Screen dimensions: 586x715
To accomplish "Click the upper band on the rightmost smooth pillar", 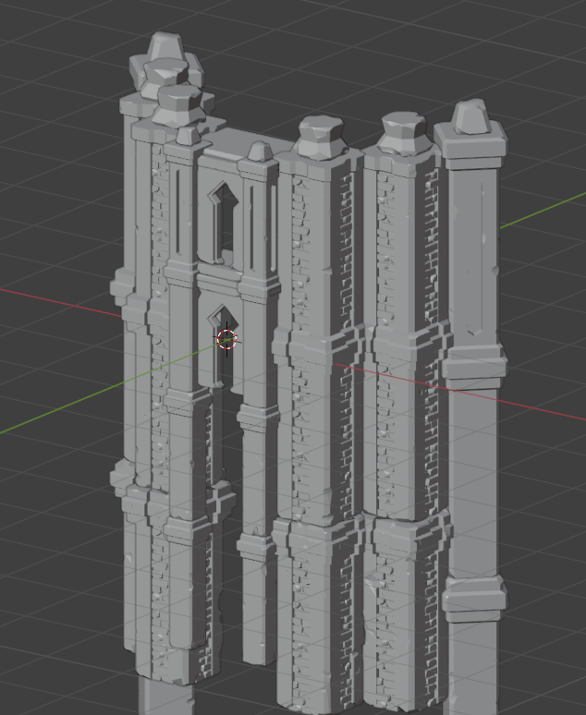I will (473, 365).
